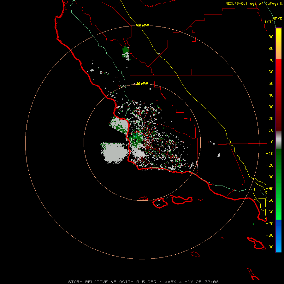Select the 10 value on velocity scale
Screen dimensions: 284x284
point(271,130)
